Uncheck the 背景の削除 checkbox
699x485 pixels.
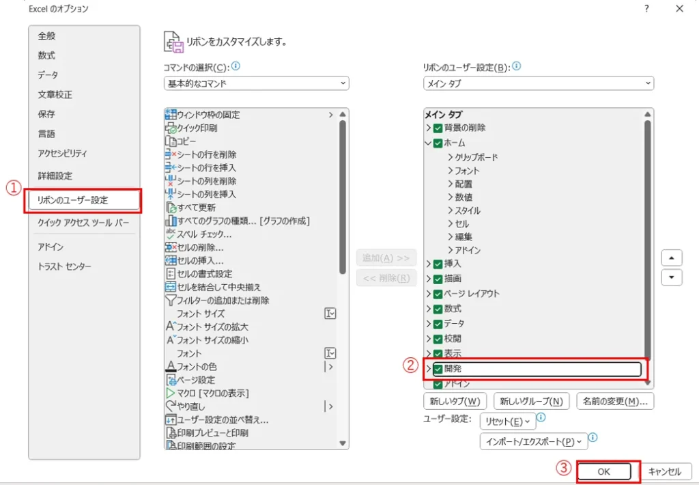pos(438,128)
